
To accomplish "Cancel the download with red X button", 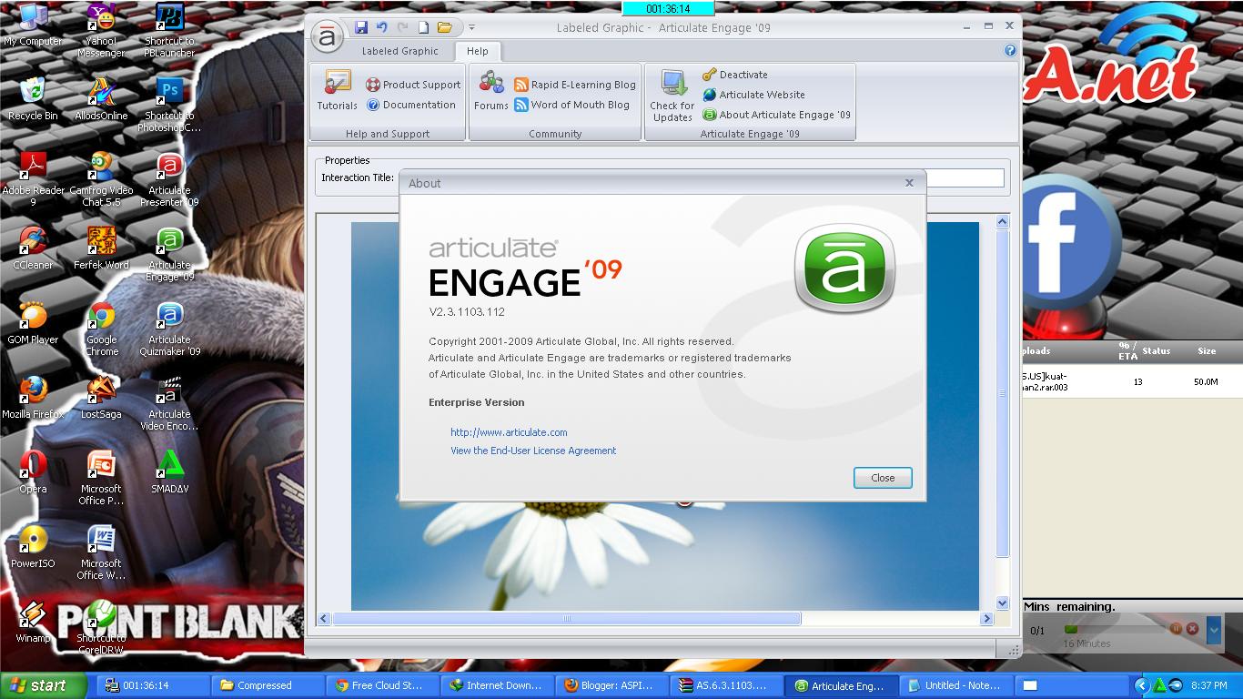I will click(1192, 629).
